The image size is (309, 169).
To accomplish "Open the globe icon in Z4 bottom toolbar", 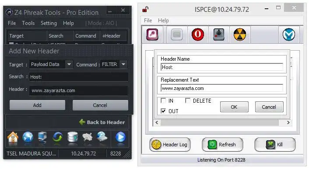I will coord(28,137).
